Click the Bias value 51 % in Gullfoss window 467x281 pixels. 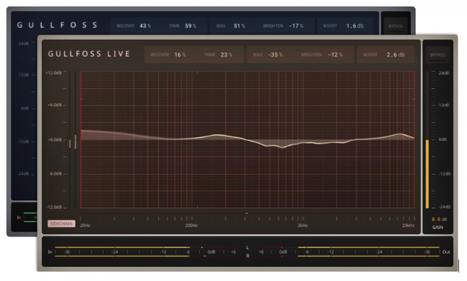point(239,26)
